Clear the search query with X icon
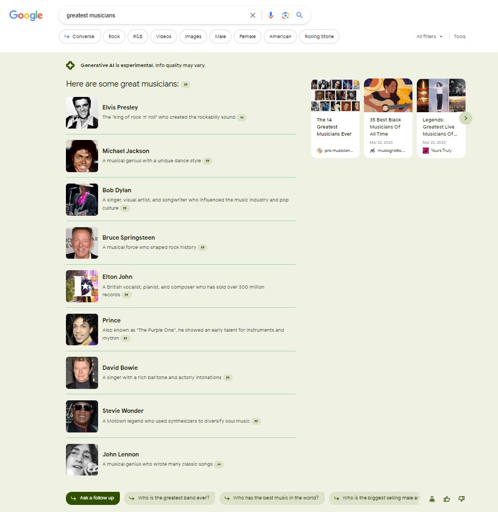The height and width of the screenshot is (512, 498). (x=252, y=15)
